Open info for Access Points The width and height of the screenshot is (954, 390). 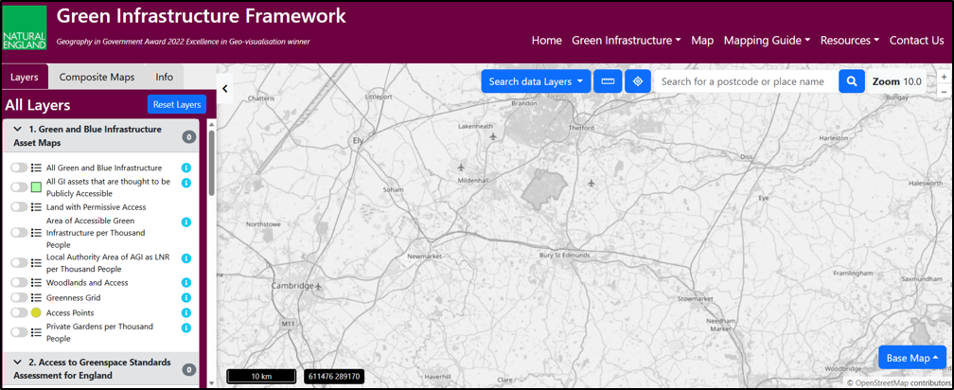point(186,312)
